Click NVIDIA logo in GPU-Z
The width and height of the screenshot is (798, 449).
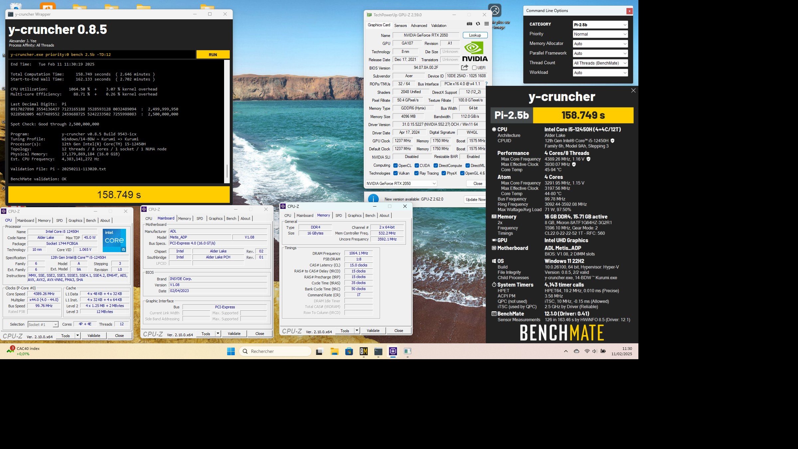click(475, 52)
